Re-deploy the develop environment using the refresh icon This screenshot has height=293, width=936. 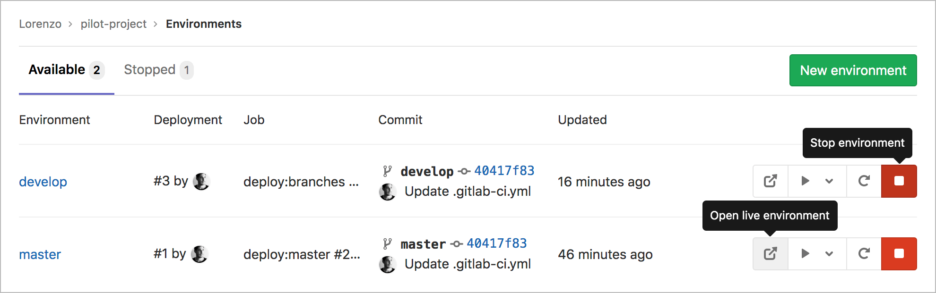(864, 181)
